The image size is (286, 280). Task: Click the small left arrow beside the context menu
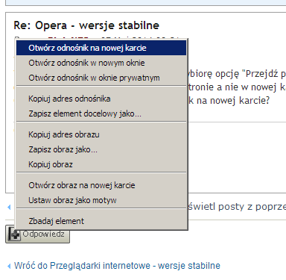point(9,207)
